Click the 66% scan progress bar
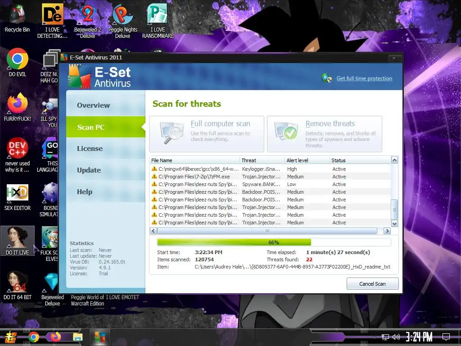 [x=274, y=242]
